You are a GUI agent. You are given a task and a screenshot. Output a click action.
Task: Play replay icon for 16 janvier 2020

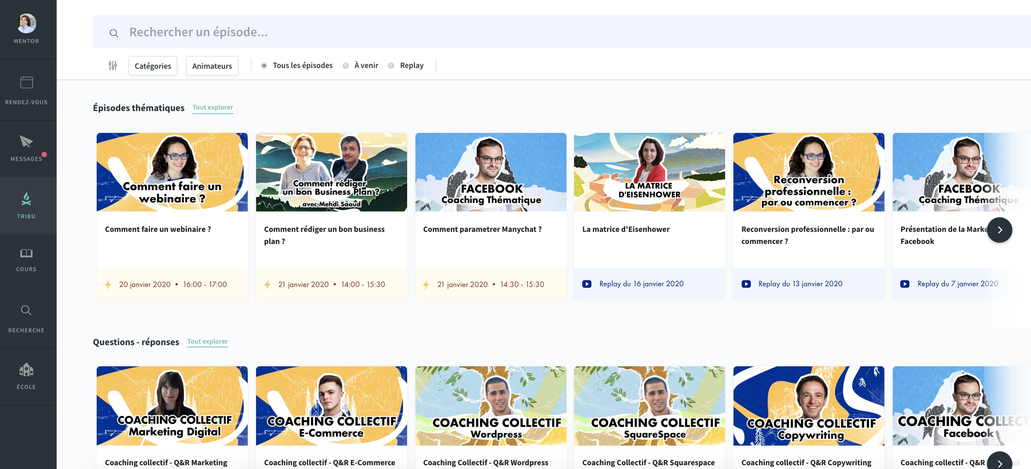[587, 284]
